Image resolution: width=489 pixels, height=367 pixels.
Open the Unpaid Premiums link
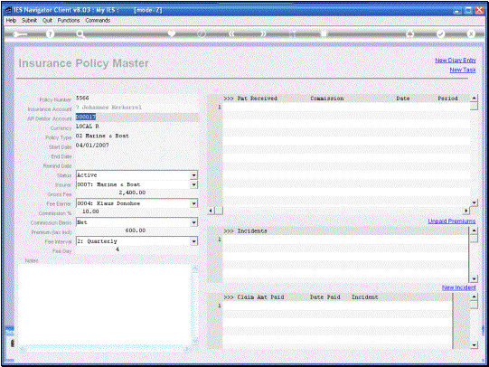point(452,221)
